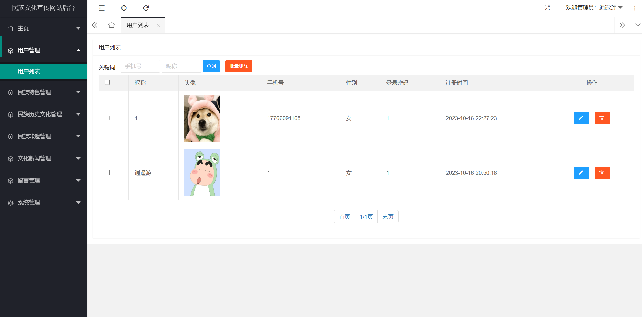
Task: Open the 民族非遗管理 menu item
Action: coord(43,136)
